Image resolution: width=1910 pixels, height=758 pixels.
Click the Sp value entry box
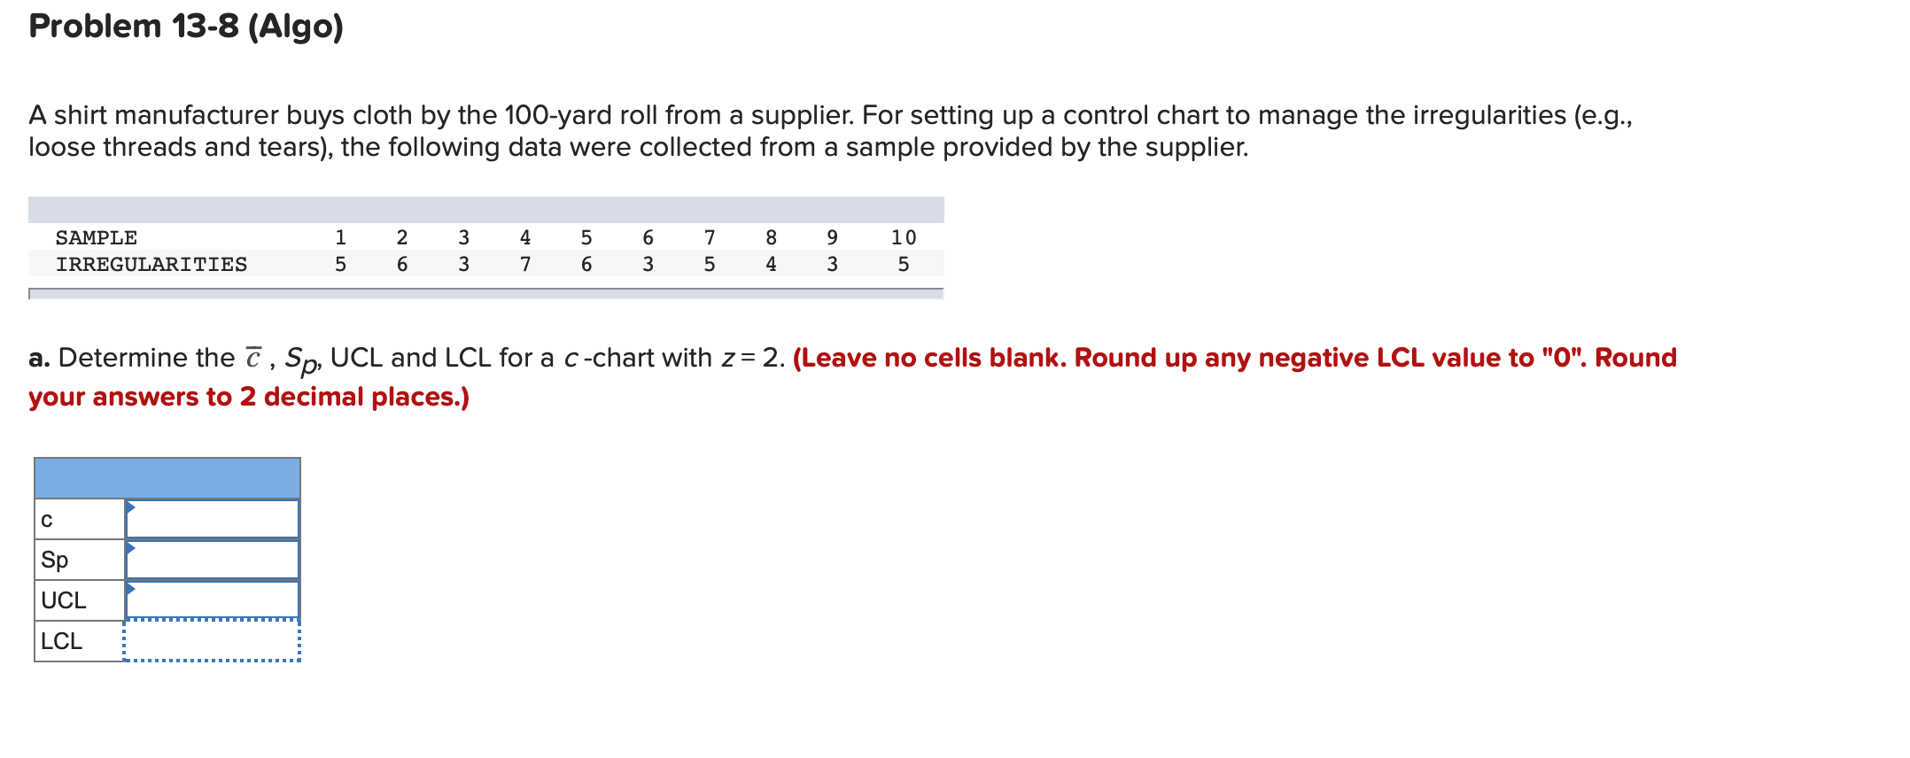(x=213, y=559)
